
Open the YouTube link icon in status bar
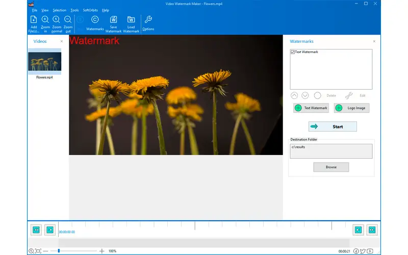(x=370, y=251)
